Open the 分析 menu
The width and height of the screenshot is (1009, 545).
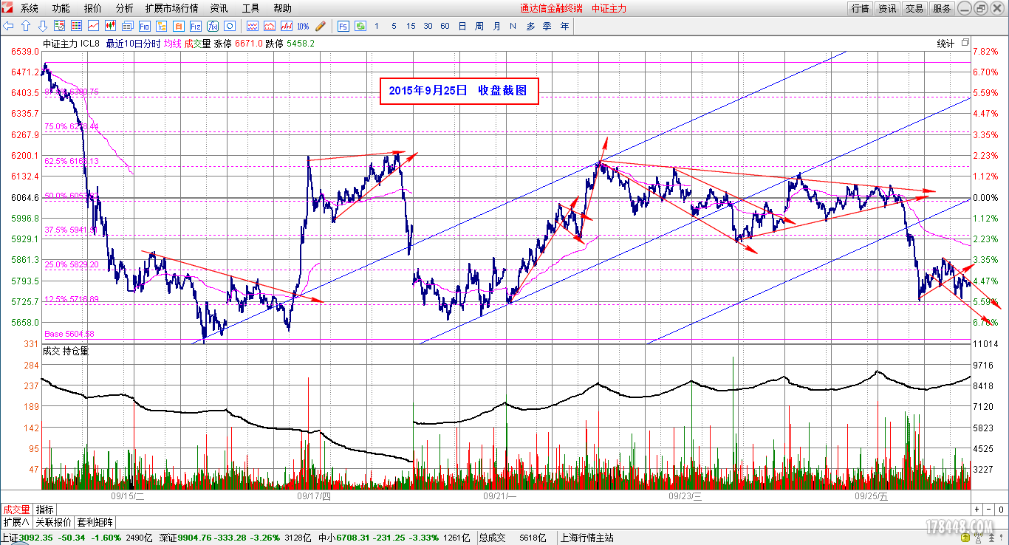[x=125, y=8]
